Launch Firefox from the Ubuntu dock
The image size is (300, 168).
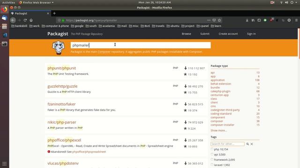click(x=4, y=9)
